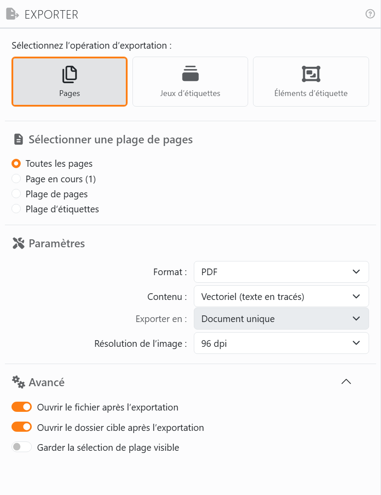Click the Exporter en label

click(x=161, y=319)
